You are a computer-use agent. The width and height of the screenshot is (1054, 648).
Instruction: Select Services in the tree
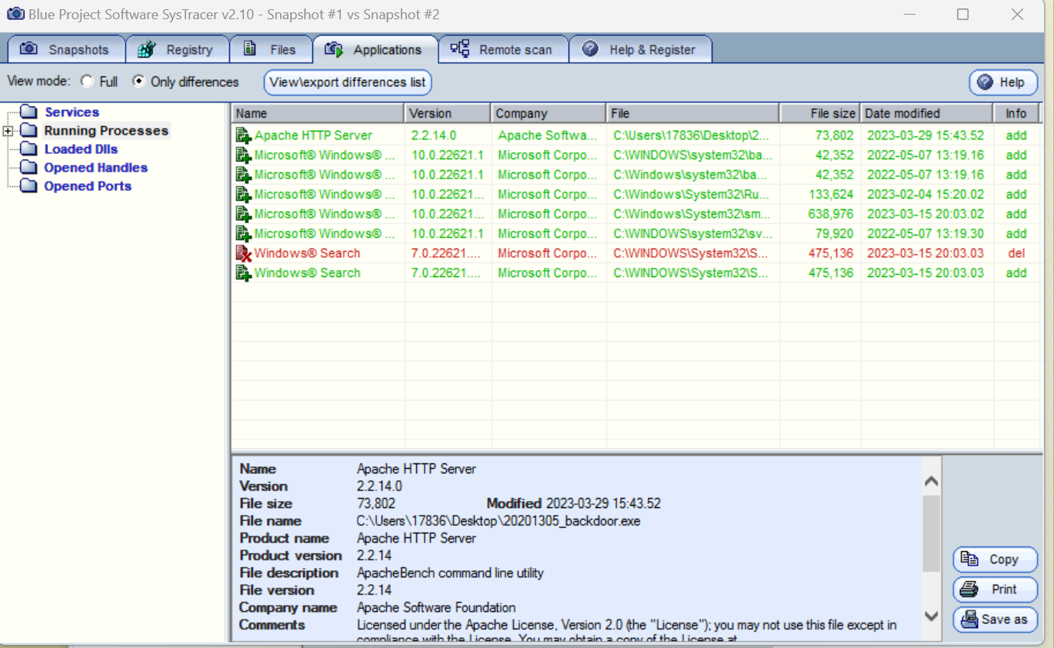[72, 112]
